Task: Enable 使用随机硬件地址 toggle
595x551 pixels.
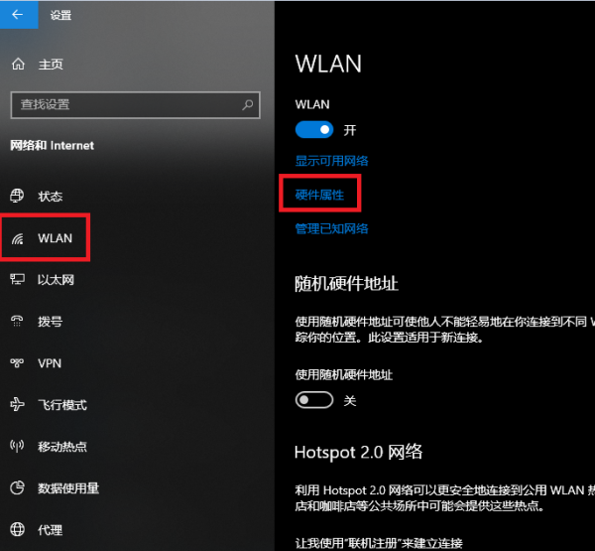Action: pos(314,400)
